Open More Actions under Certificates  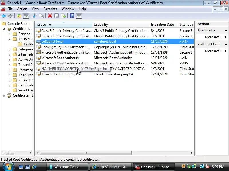point(213,37)
